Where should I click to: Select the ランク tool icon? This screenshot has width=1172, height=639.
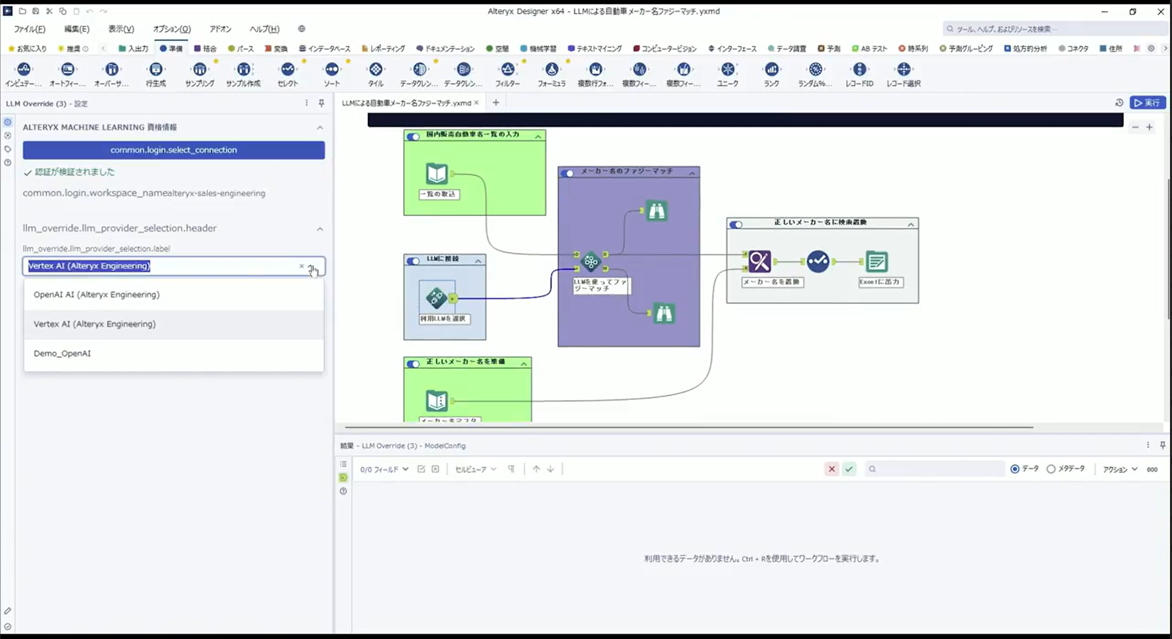771,69
